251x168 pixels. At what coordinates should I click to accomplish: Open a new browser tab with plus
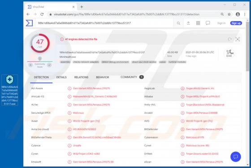coord(82,7)
